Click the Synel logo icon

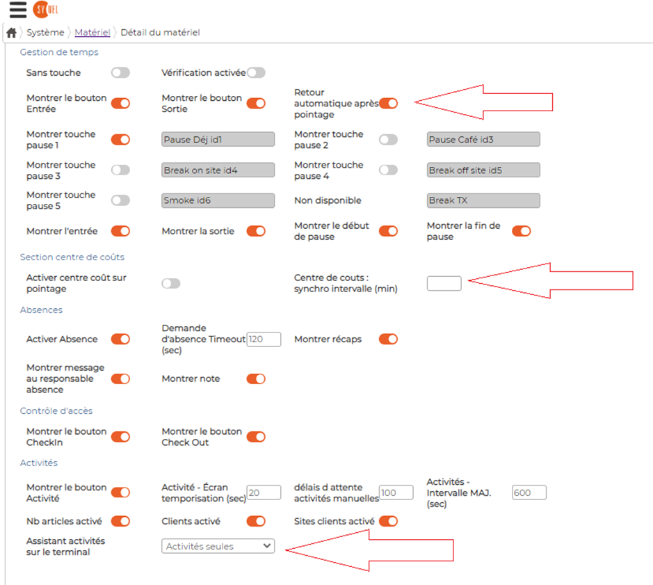46,9
